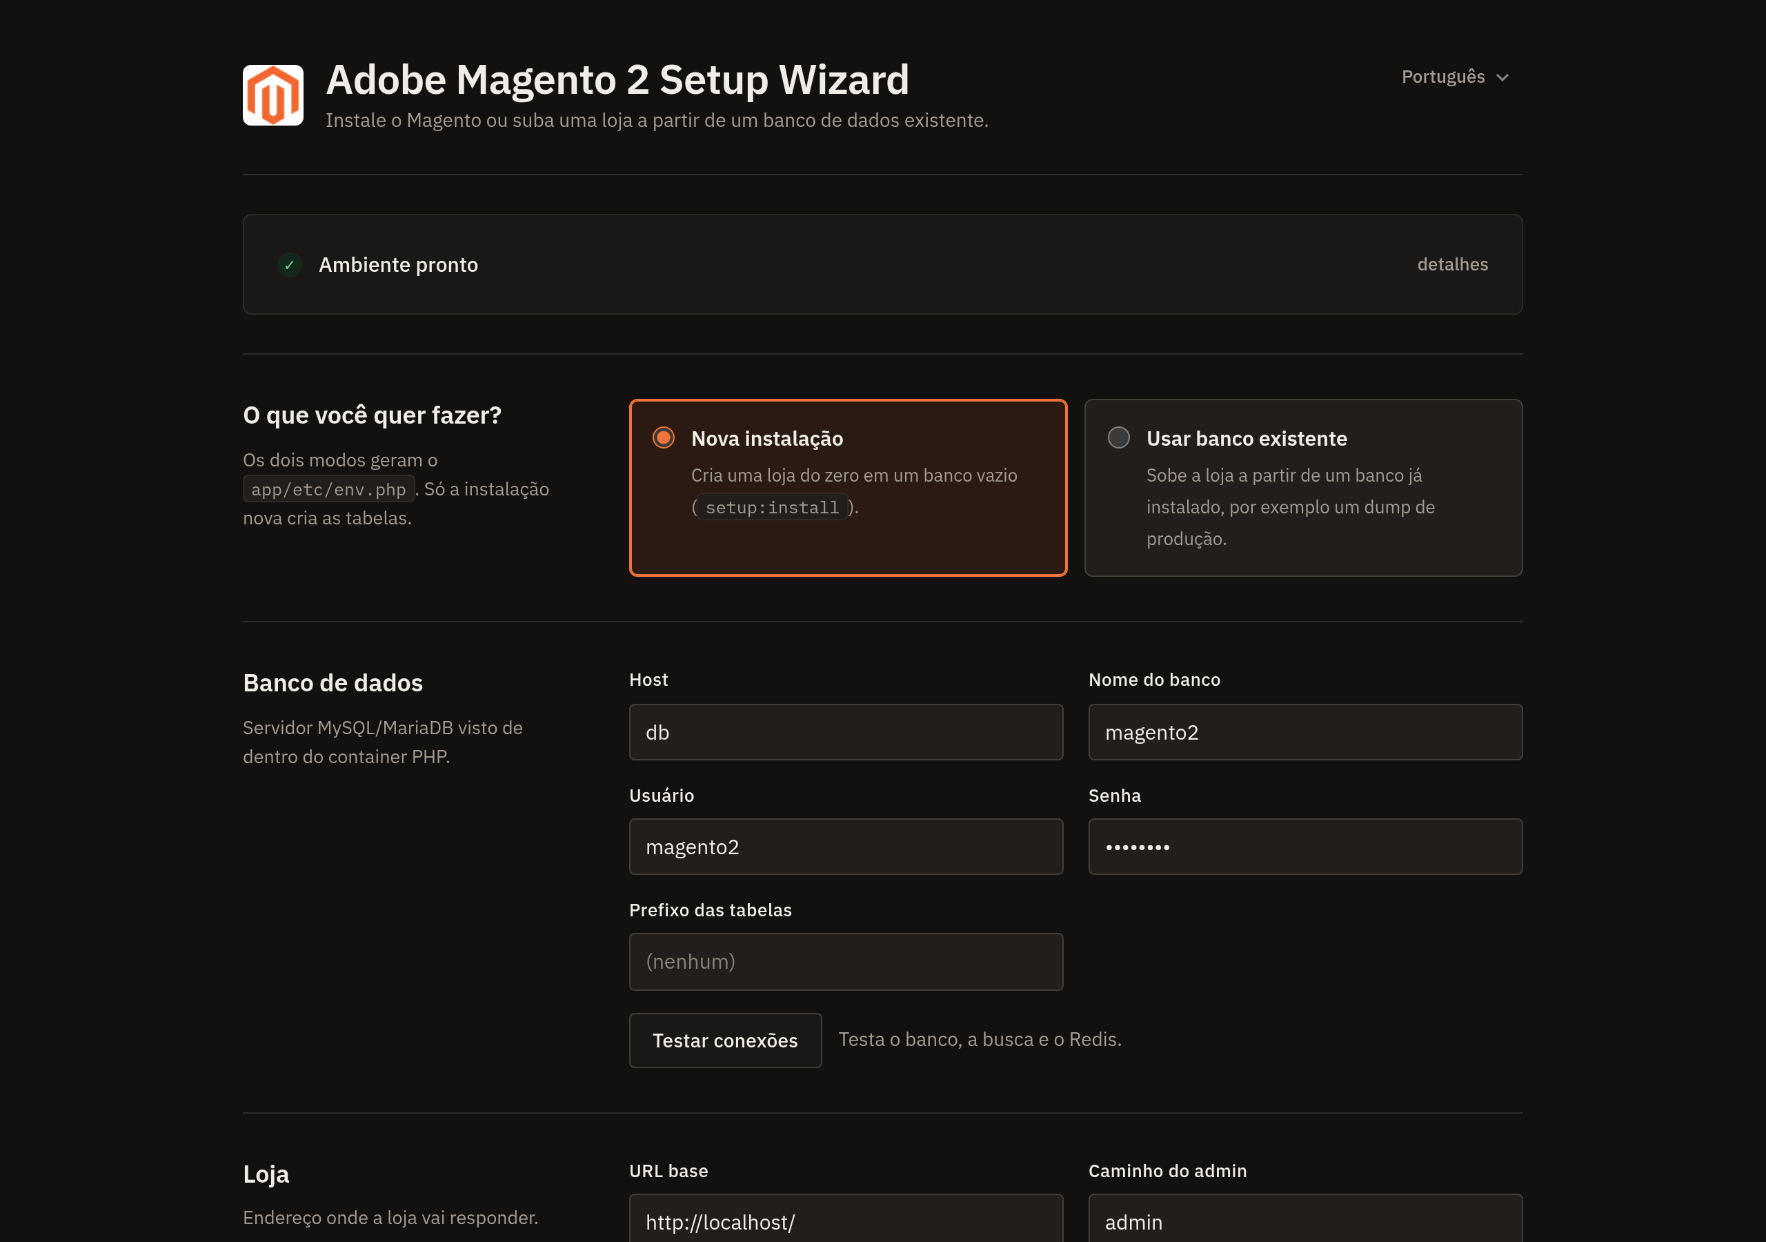Screen dimensions: 1766x1242
Task: Choose the Nova instalação card title
Action: (x=767, y=439)
